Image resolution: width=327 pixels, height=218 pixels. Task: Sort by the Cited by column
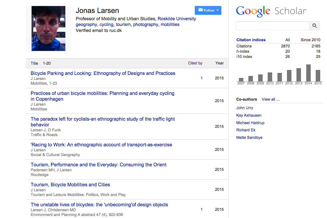pyautogui.click(x=195, y=63)
